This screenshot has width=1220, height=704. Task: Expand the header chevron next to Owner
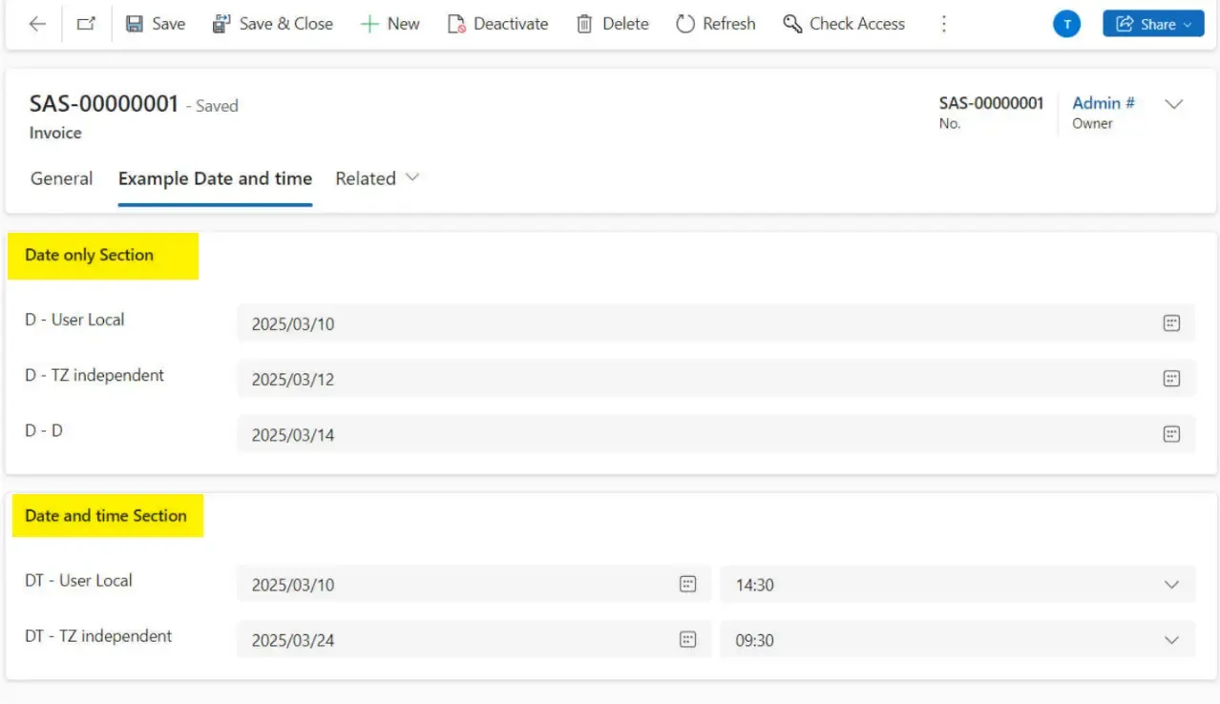1174,104
